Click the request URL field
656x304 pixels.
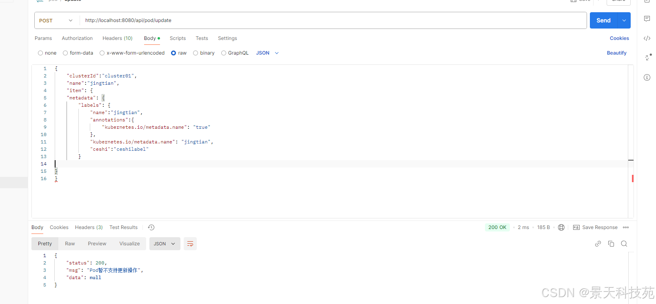coord(333,20)
